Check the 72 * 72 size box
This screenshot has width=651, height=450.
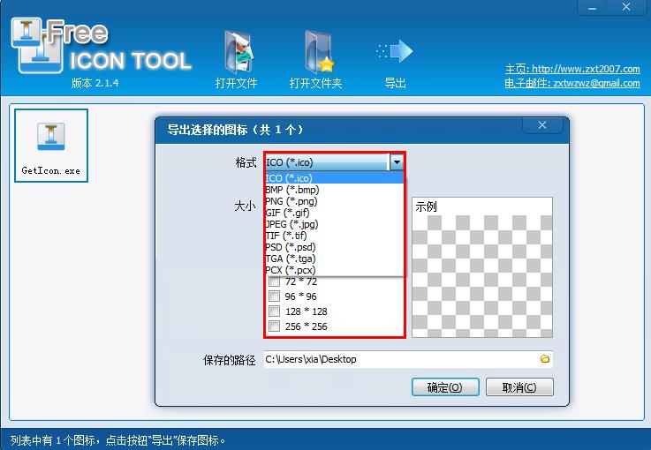pos(275,281)
